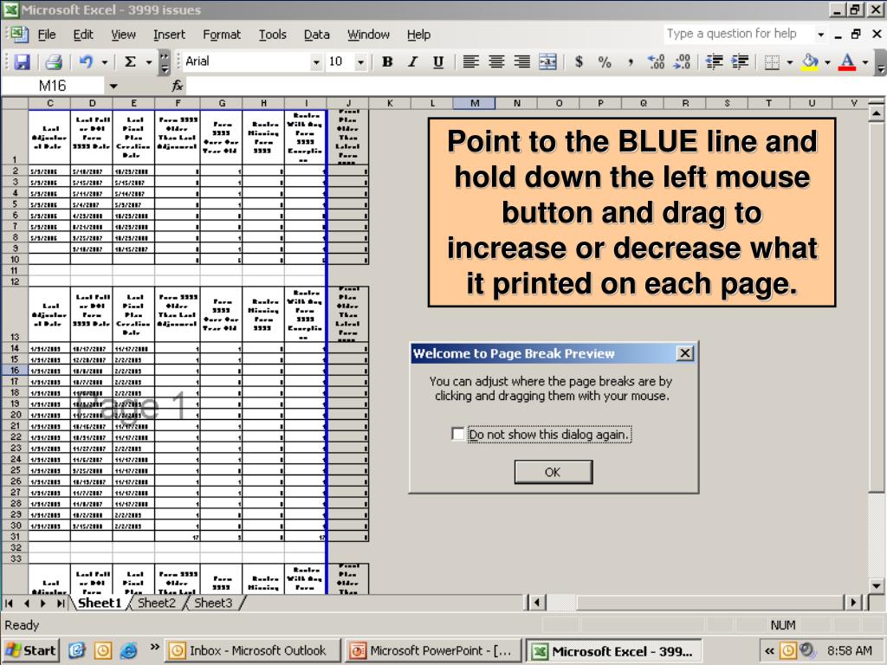Click OK in Page Break Preview dialog
Image resolution: width=887 pixels, height=665 pixels.
[x=554, y=472]
